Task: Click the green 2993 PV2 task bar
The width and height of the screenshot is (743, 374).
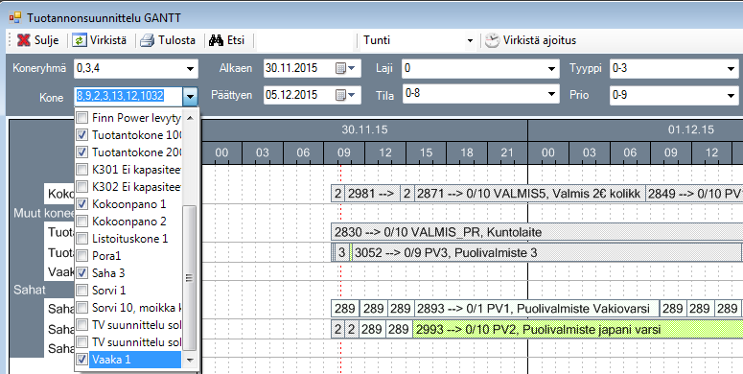Action: pos(578,329)
